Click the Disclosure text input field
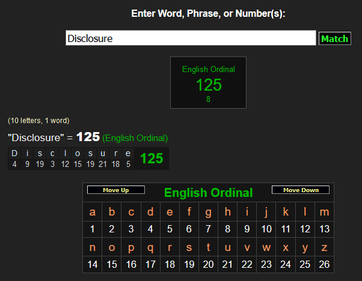This screenshot has width=362, height=281. coord(191,38)
